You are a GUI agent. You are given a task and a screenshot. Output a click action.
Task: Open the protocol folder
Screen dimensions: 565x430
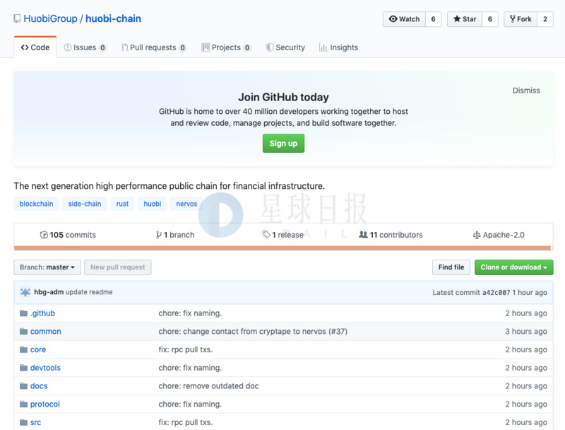pos(45,404)
